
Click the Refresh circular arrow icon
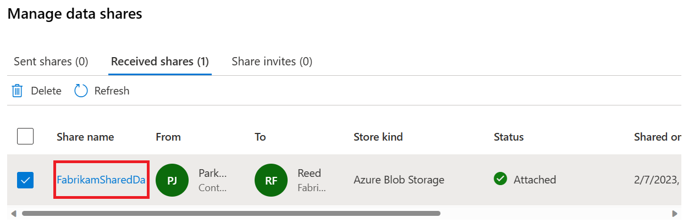(x=81, y=91)
